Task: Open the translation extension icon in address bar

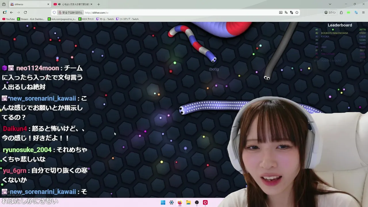Action: click(292, 12)
